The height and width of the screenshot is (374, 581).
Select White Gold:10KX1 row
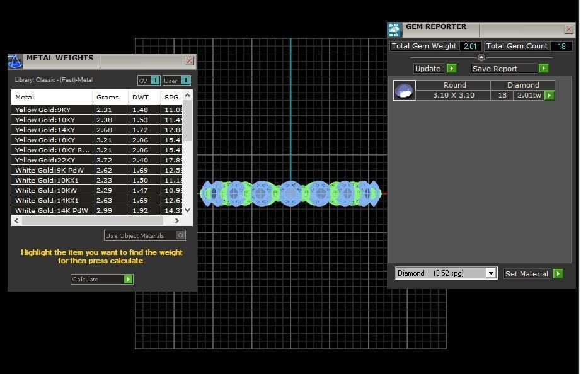pos(97,180)
